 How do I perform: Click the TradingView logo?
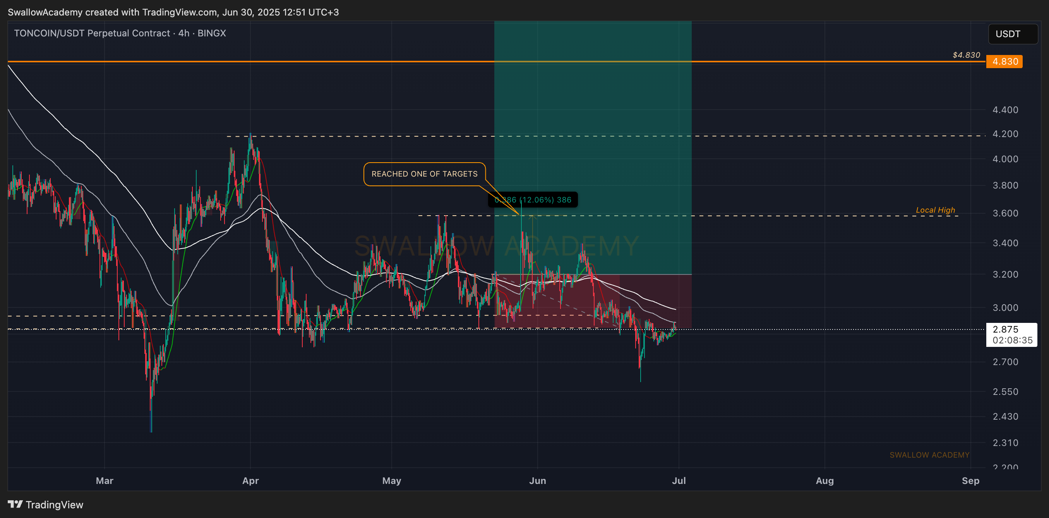coord(46,504)
